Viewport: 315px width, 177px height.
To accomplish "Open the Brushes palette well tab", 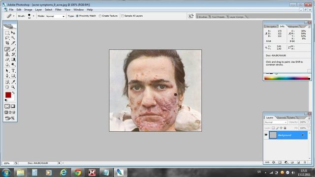I will [x=203, y=17].
